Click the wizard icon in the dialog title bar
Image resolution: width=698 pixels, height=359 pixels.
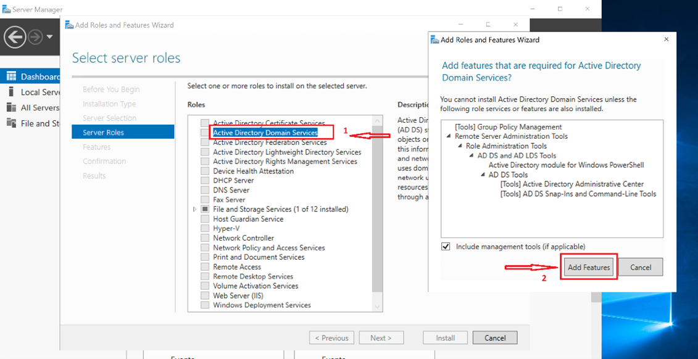pyautogui.click(x=434, y=39)
